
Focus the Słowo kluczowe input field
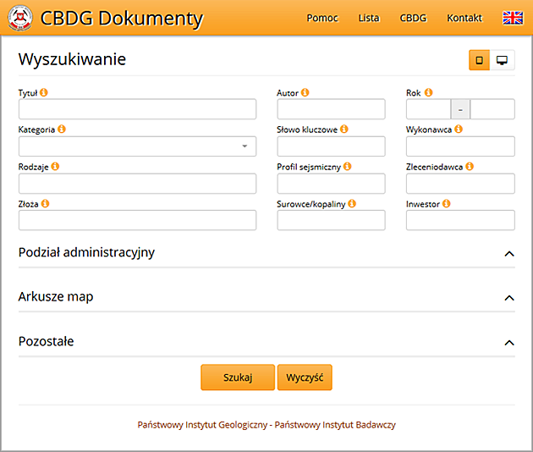331,146
